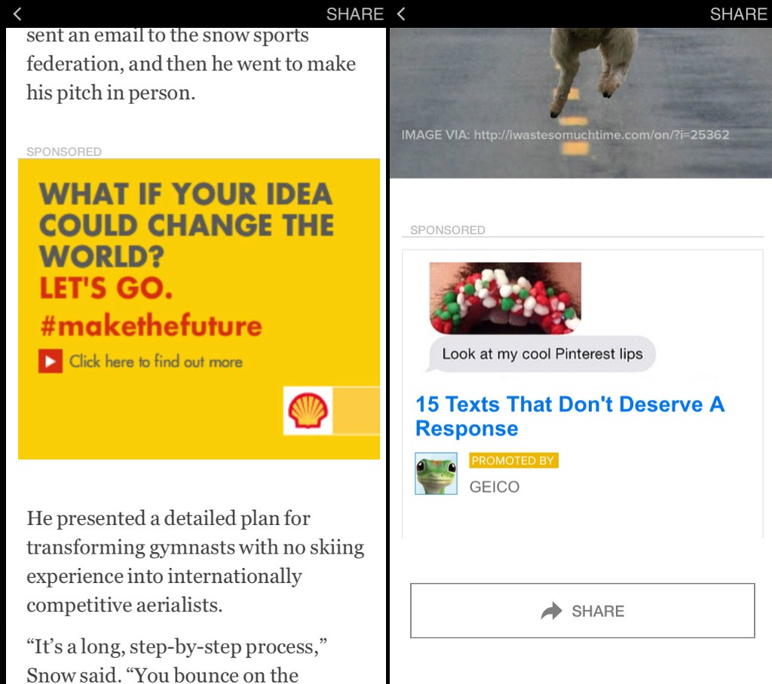772x684 pixels.
Task: Tap the back arrow on left screen
Action: click(17, 14)
